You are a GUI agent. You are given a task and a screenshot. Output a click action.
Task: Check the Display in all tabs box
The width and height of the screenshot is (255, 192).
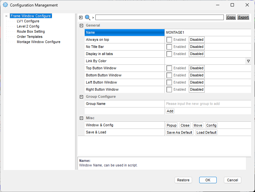[169, 54]
